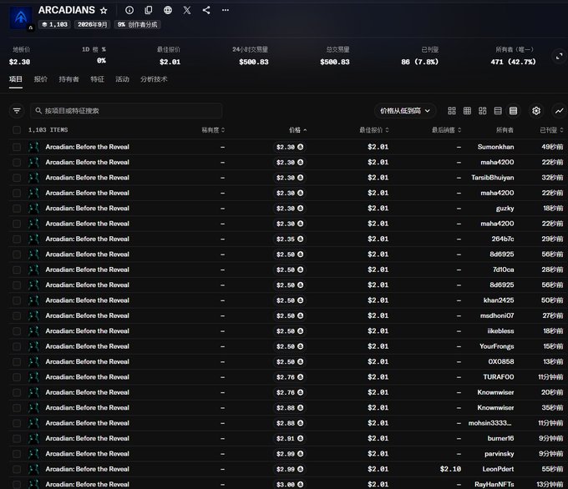Check the khan2425 row checkbox
This screenshot has height=489, width=568.
point(17,300)
